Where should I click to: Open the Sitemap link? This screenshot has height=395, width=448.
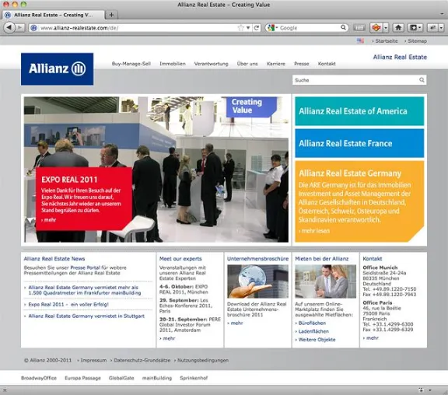[417, 41]
